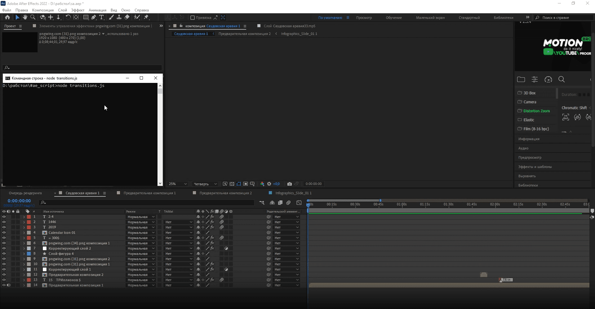
Task: Click the graph editor icon in timeline
Action: [x=299, y=203]
